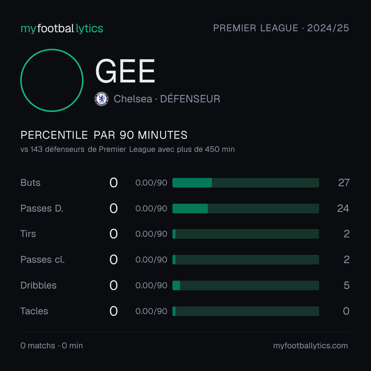Click the Percentile par 90 minutes heading

[x=104, y=135]
